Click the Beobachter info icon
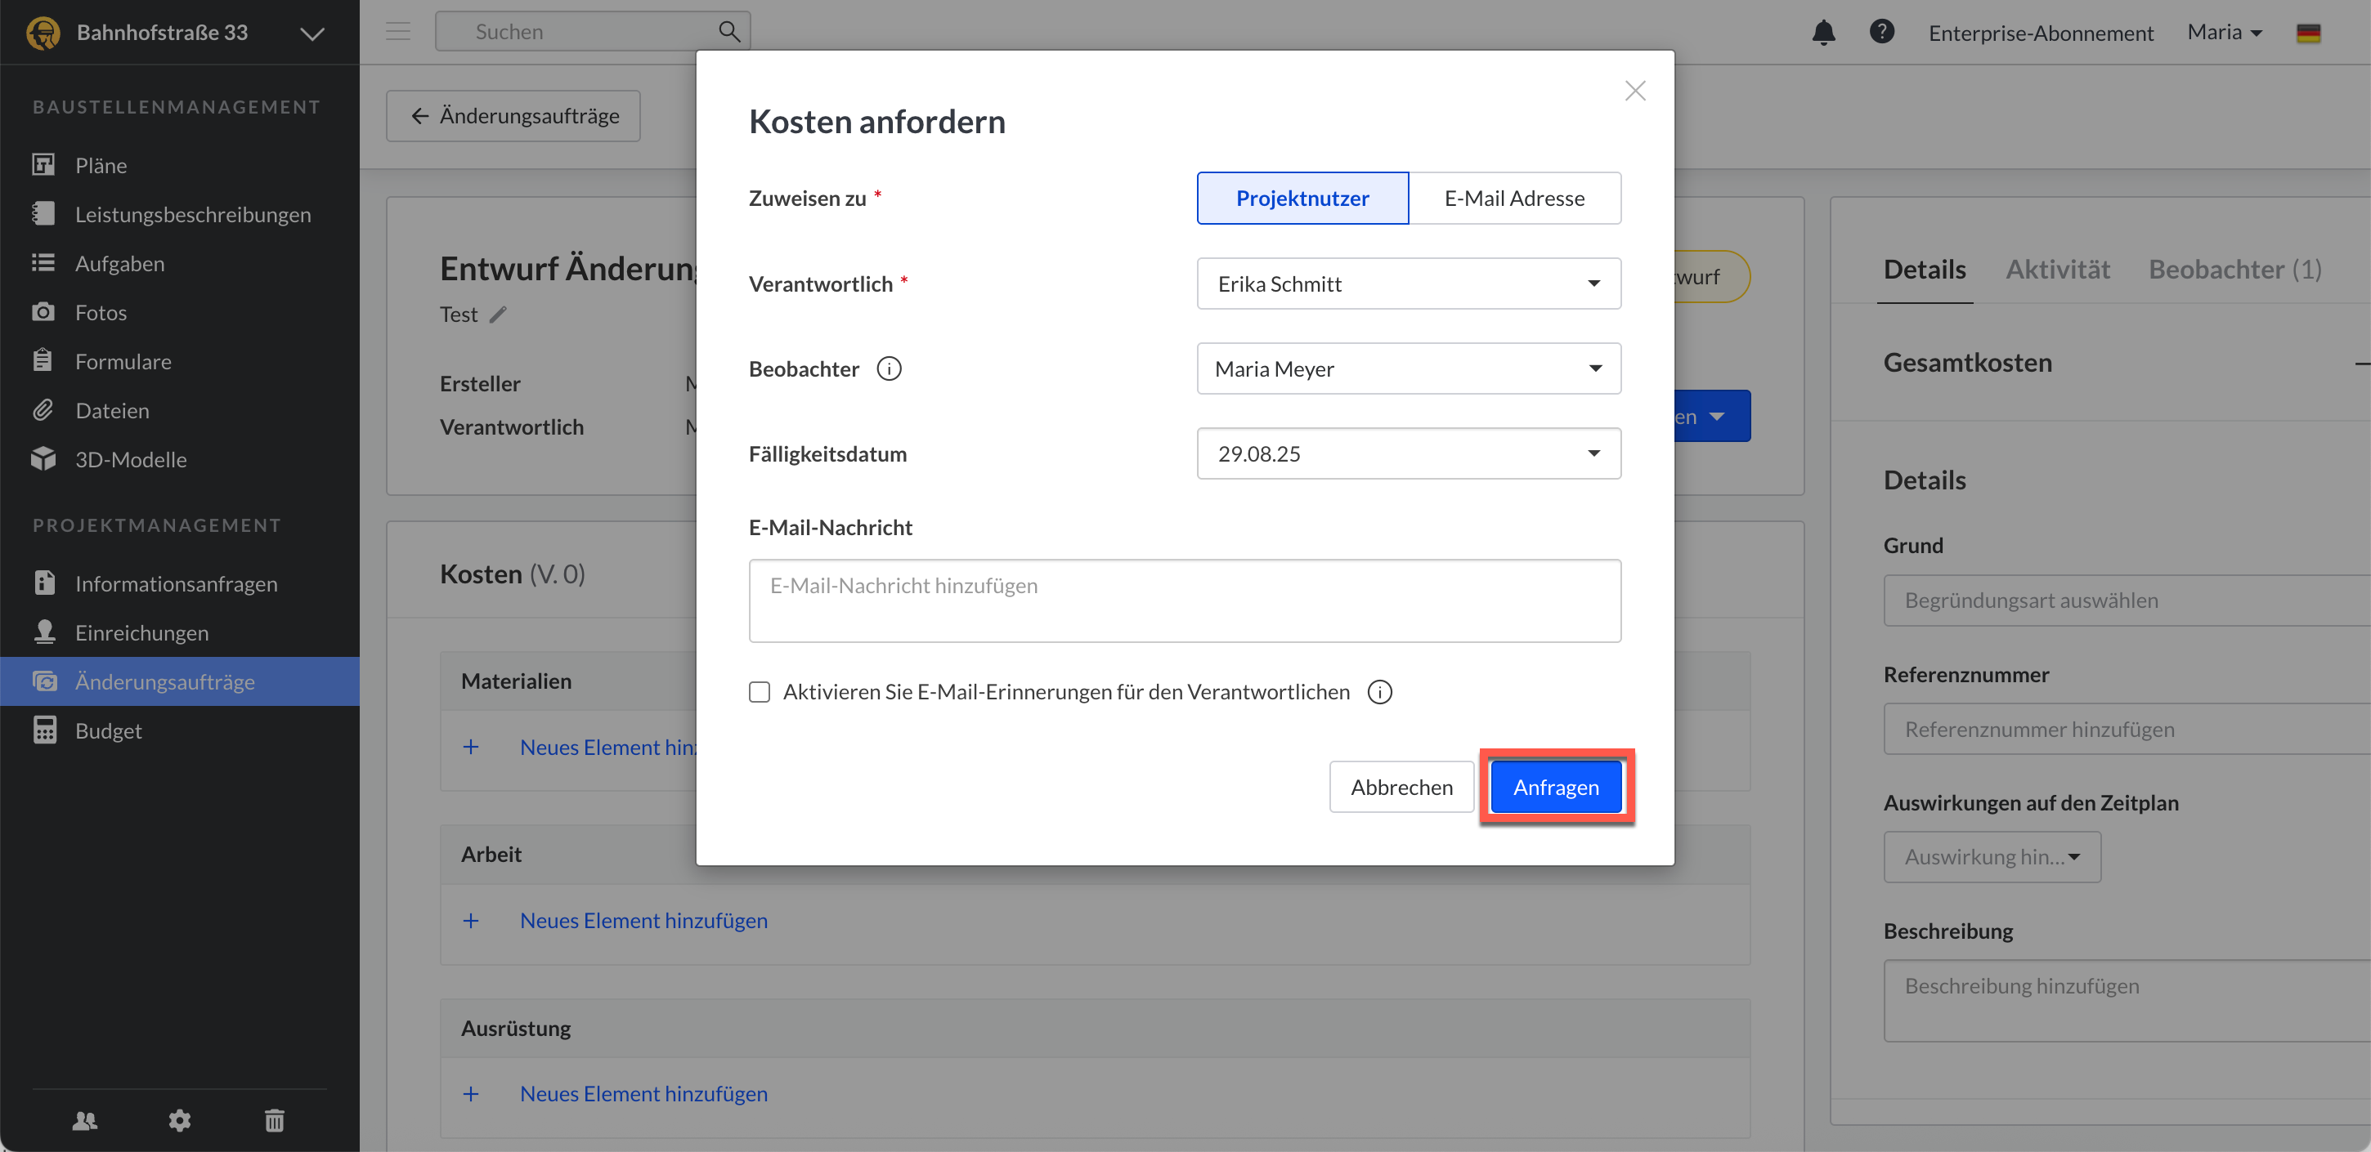The width and height of the screenshot is (2371, 1152). 888,369
